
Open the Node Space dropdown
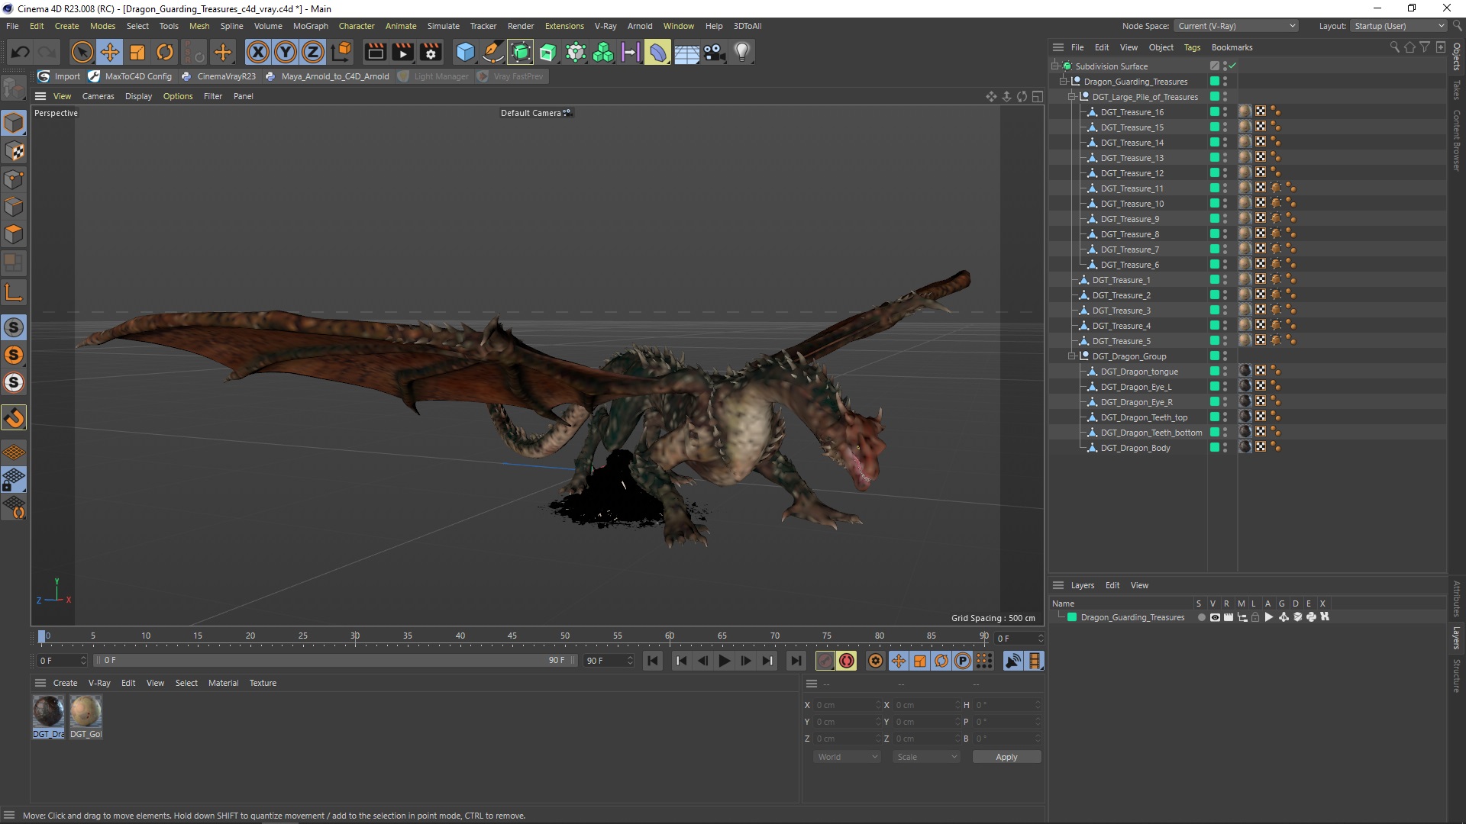point(1236,26)
